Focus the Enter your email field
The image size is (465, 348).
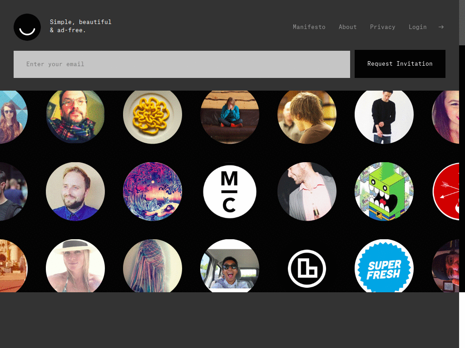click(182, 64)
